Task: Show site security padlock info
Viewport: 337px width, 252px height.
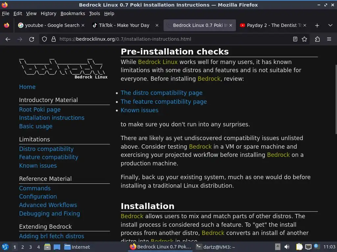Action: click(54, 39)
